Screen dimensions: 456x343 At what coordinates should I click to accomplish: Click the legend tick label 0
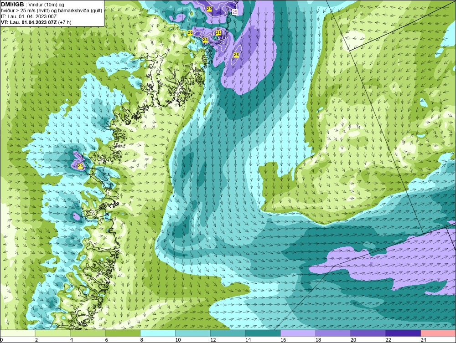tap(1, 340)
